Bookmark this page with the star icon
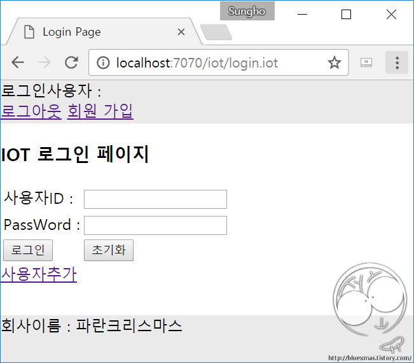 click(x=335, y=62)
